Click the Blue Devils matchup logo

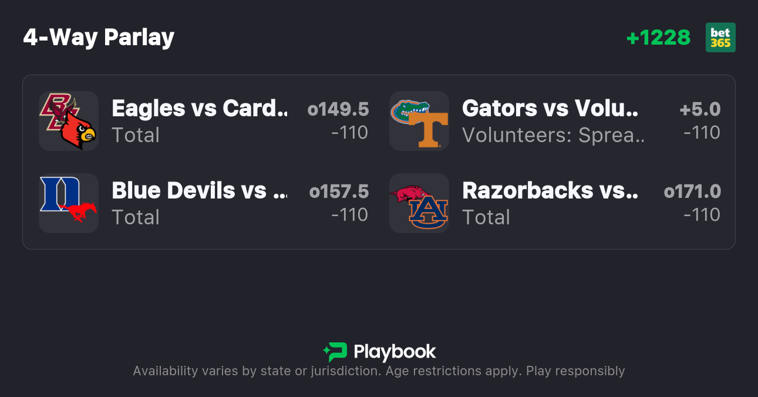point(68,203)
